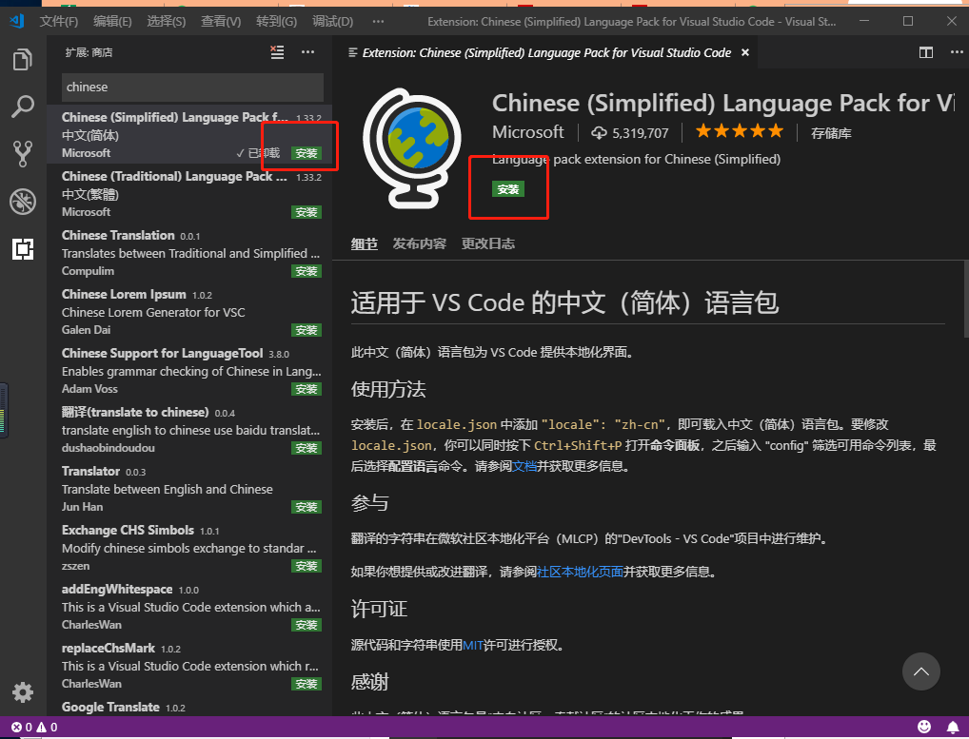Open the 社区本地化页面 link
The width and height of the screenshot is (969, 739).
point(580,572)
